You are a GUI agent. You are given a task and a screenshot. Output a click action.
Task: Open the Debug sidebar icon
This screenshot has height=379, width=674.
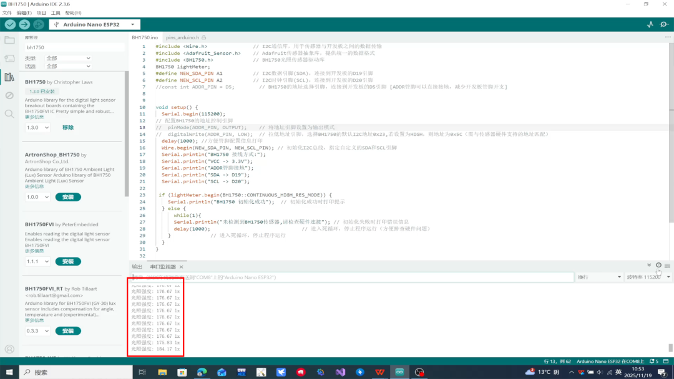(9, 95)
